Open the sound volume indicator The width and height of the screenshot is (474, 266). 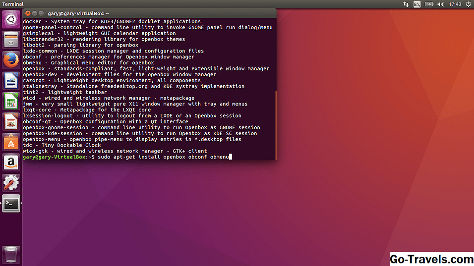point(440,4)
